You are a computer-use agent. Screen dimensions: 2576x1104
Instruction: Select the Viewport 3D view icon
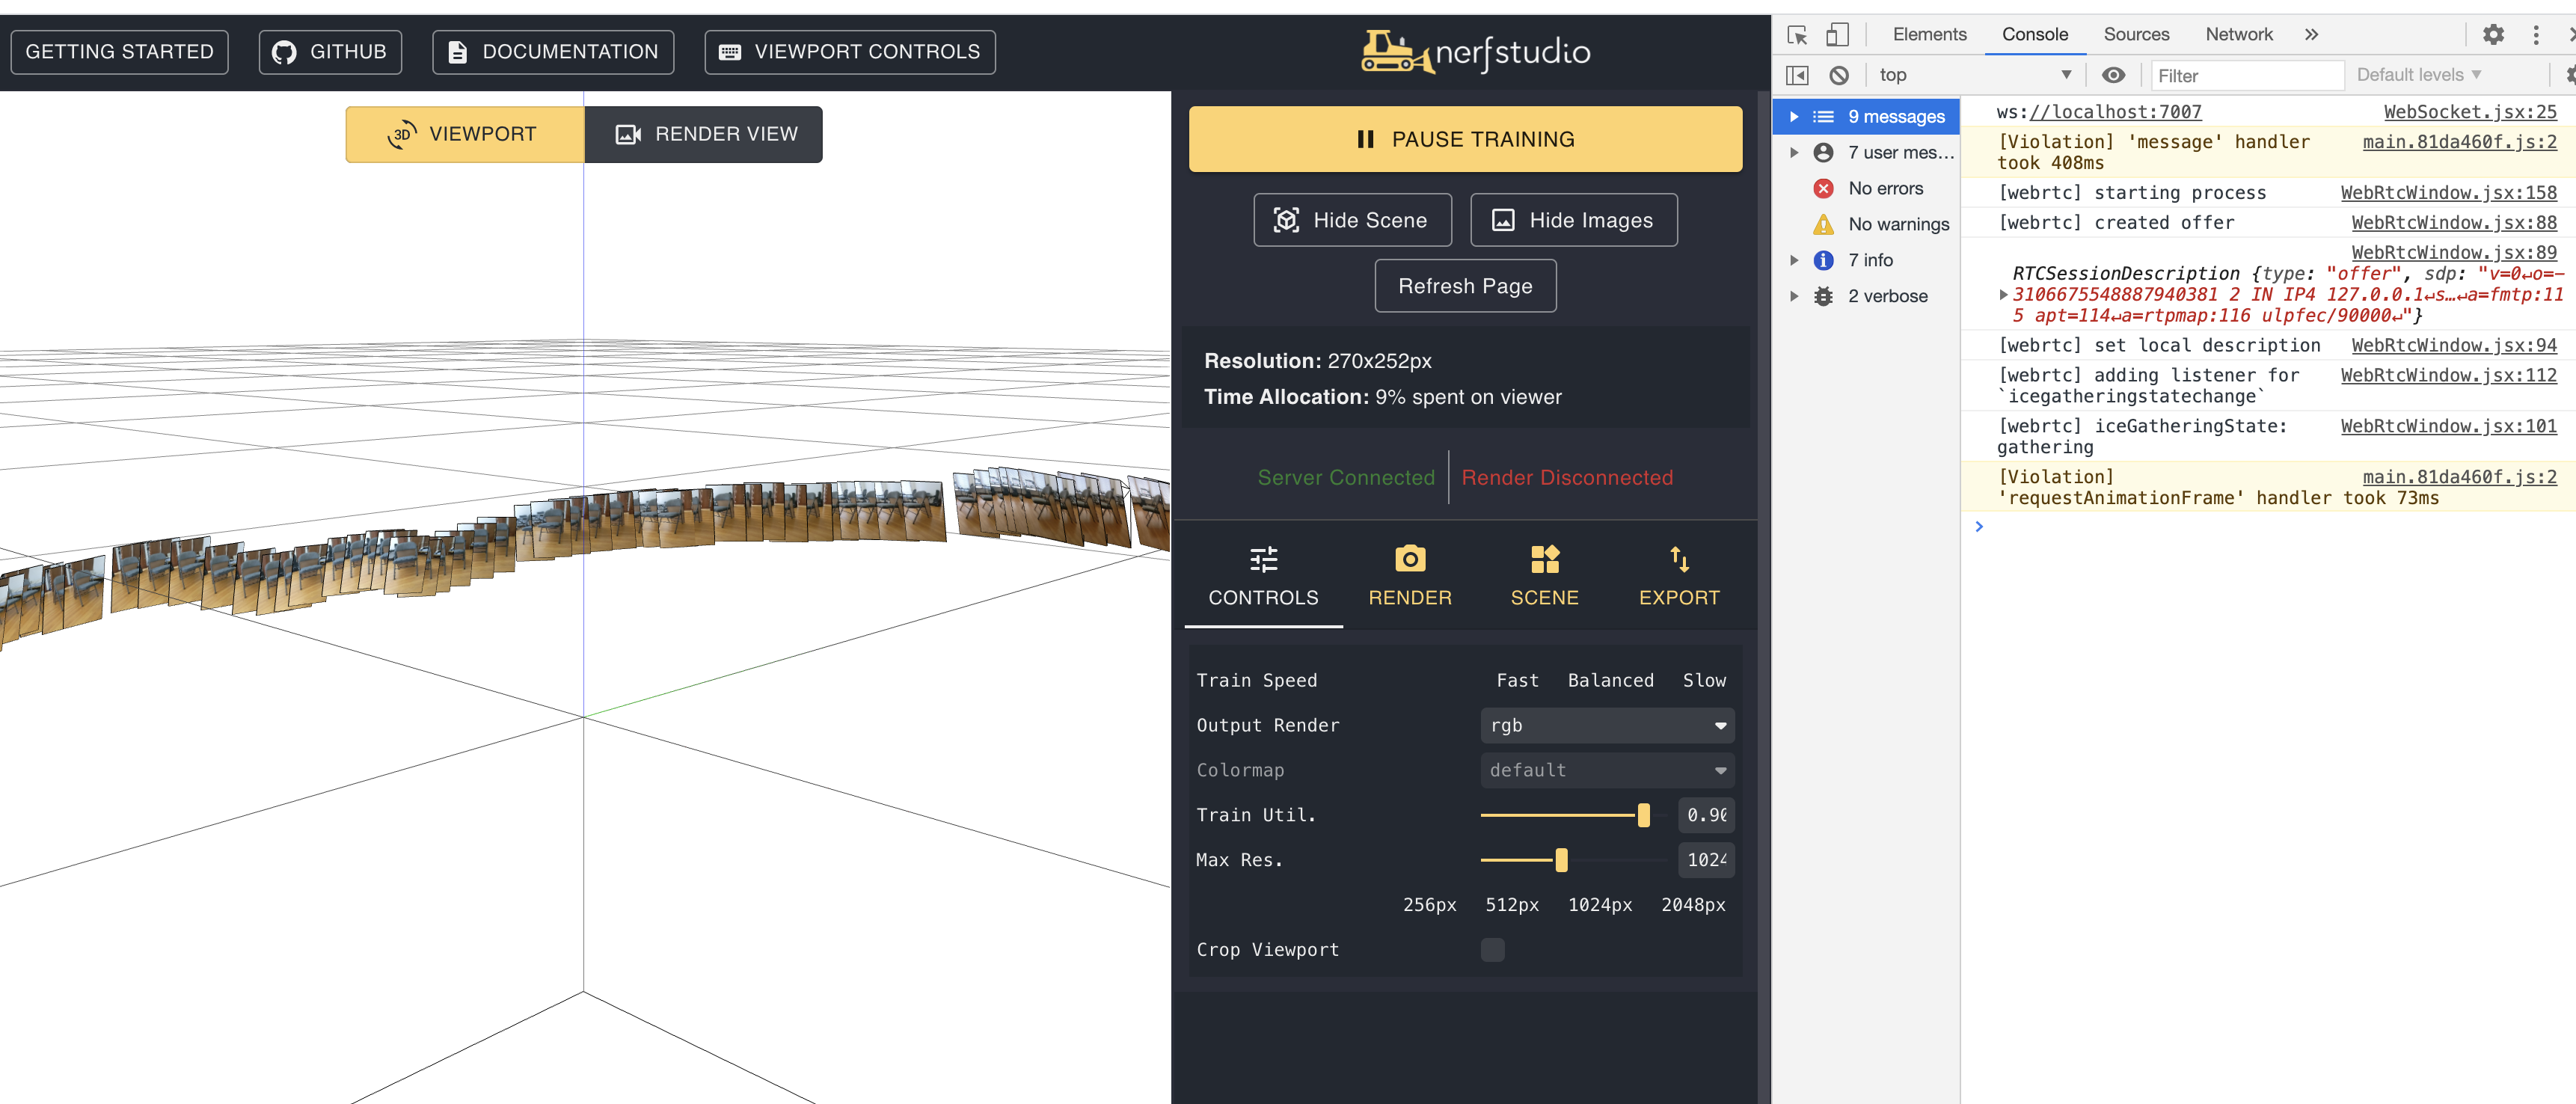point(401,133)
